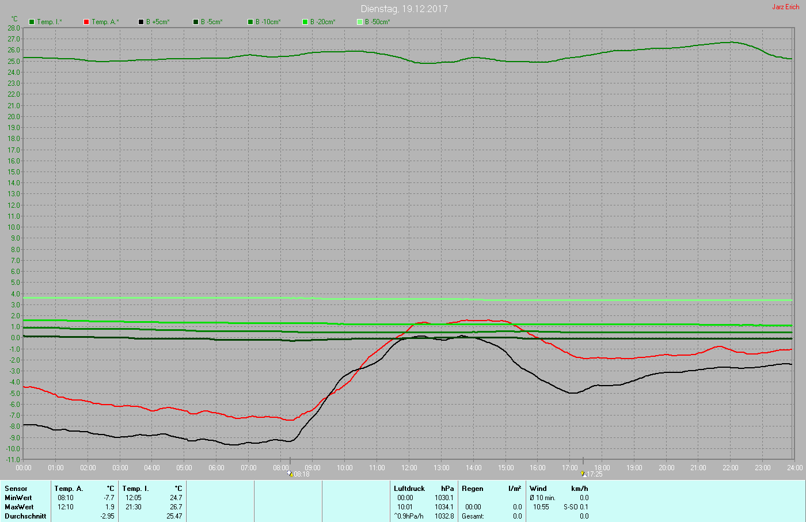Select the B -50cm* legend label
806x522 pixels.
click(x=378, y=22)
